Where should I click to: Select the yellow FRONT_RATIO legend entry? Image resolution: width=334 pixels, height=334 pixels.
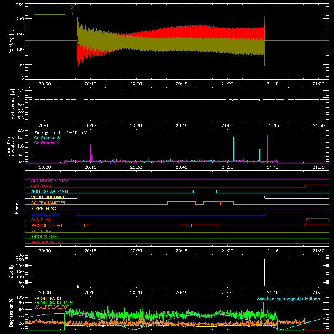point(48,299)
